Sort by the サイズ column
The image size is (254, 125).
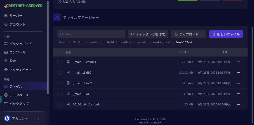point(184,52)
